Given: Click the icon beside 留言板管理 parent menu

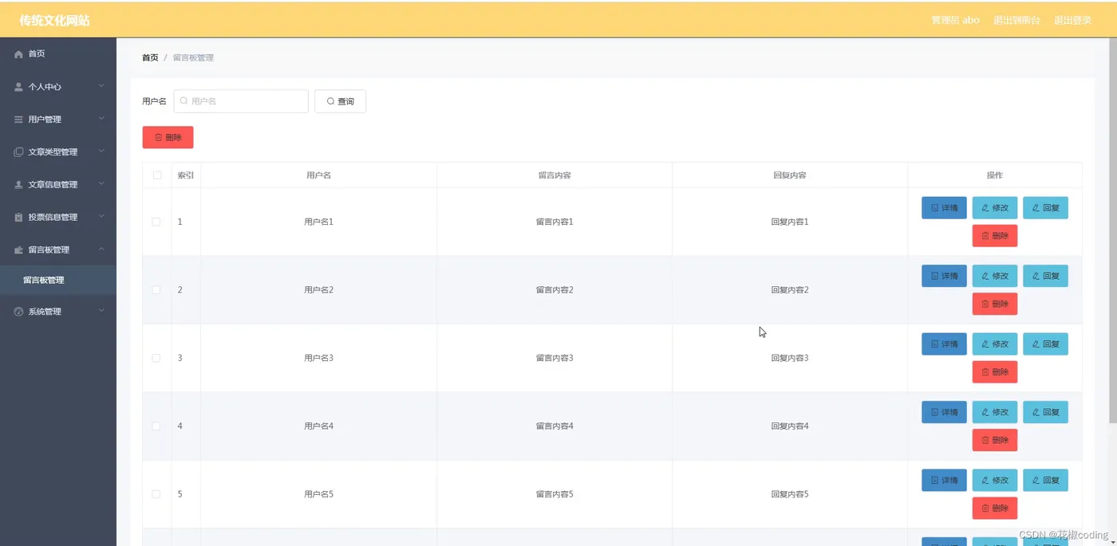Looking at the screenshot, I should click(x=18, y=249).
